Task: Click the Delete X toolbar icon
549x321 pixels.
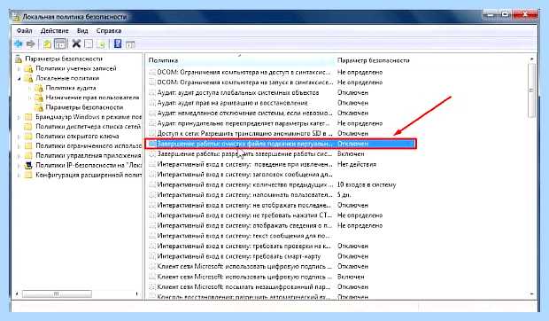Action: (x=76, y=43)
